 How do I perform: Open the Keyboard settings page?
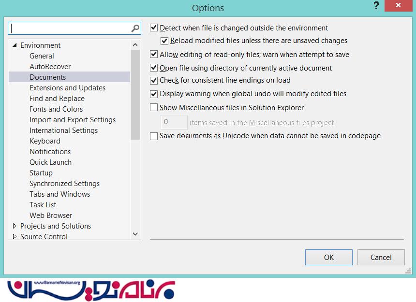(x=45, y=141)
